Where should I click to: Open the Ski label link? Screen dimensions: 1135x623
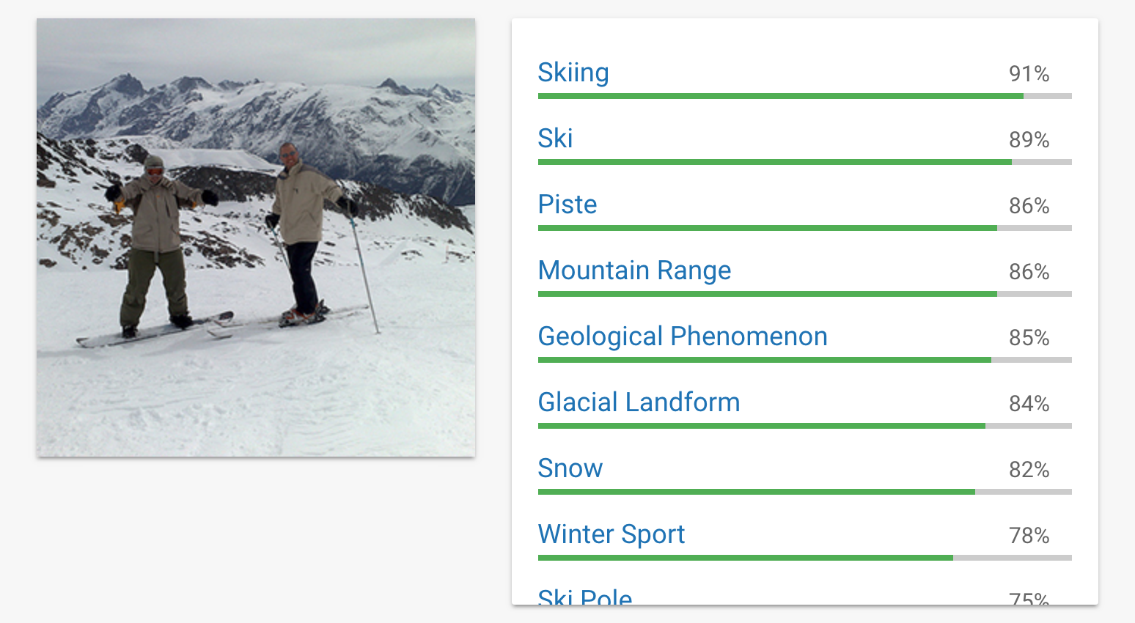[555, 139]
